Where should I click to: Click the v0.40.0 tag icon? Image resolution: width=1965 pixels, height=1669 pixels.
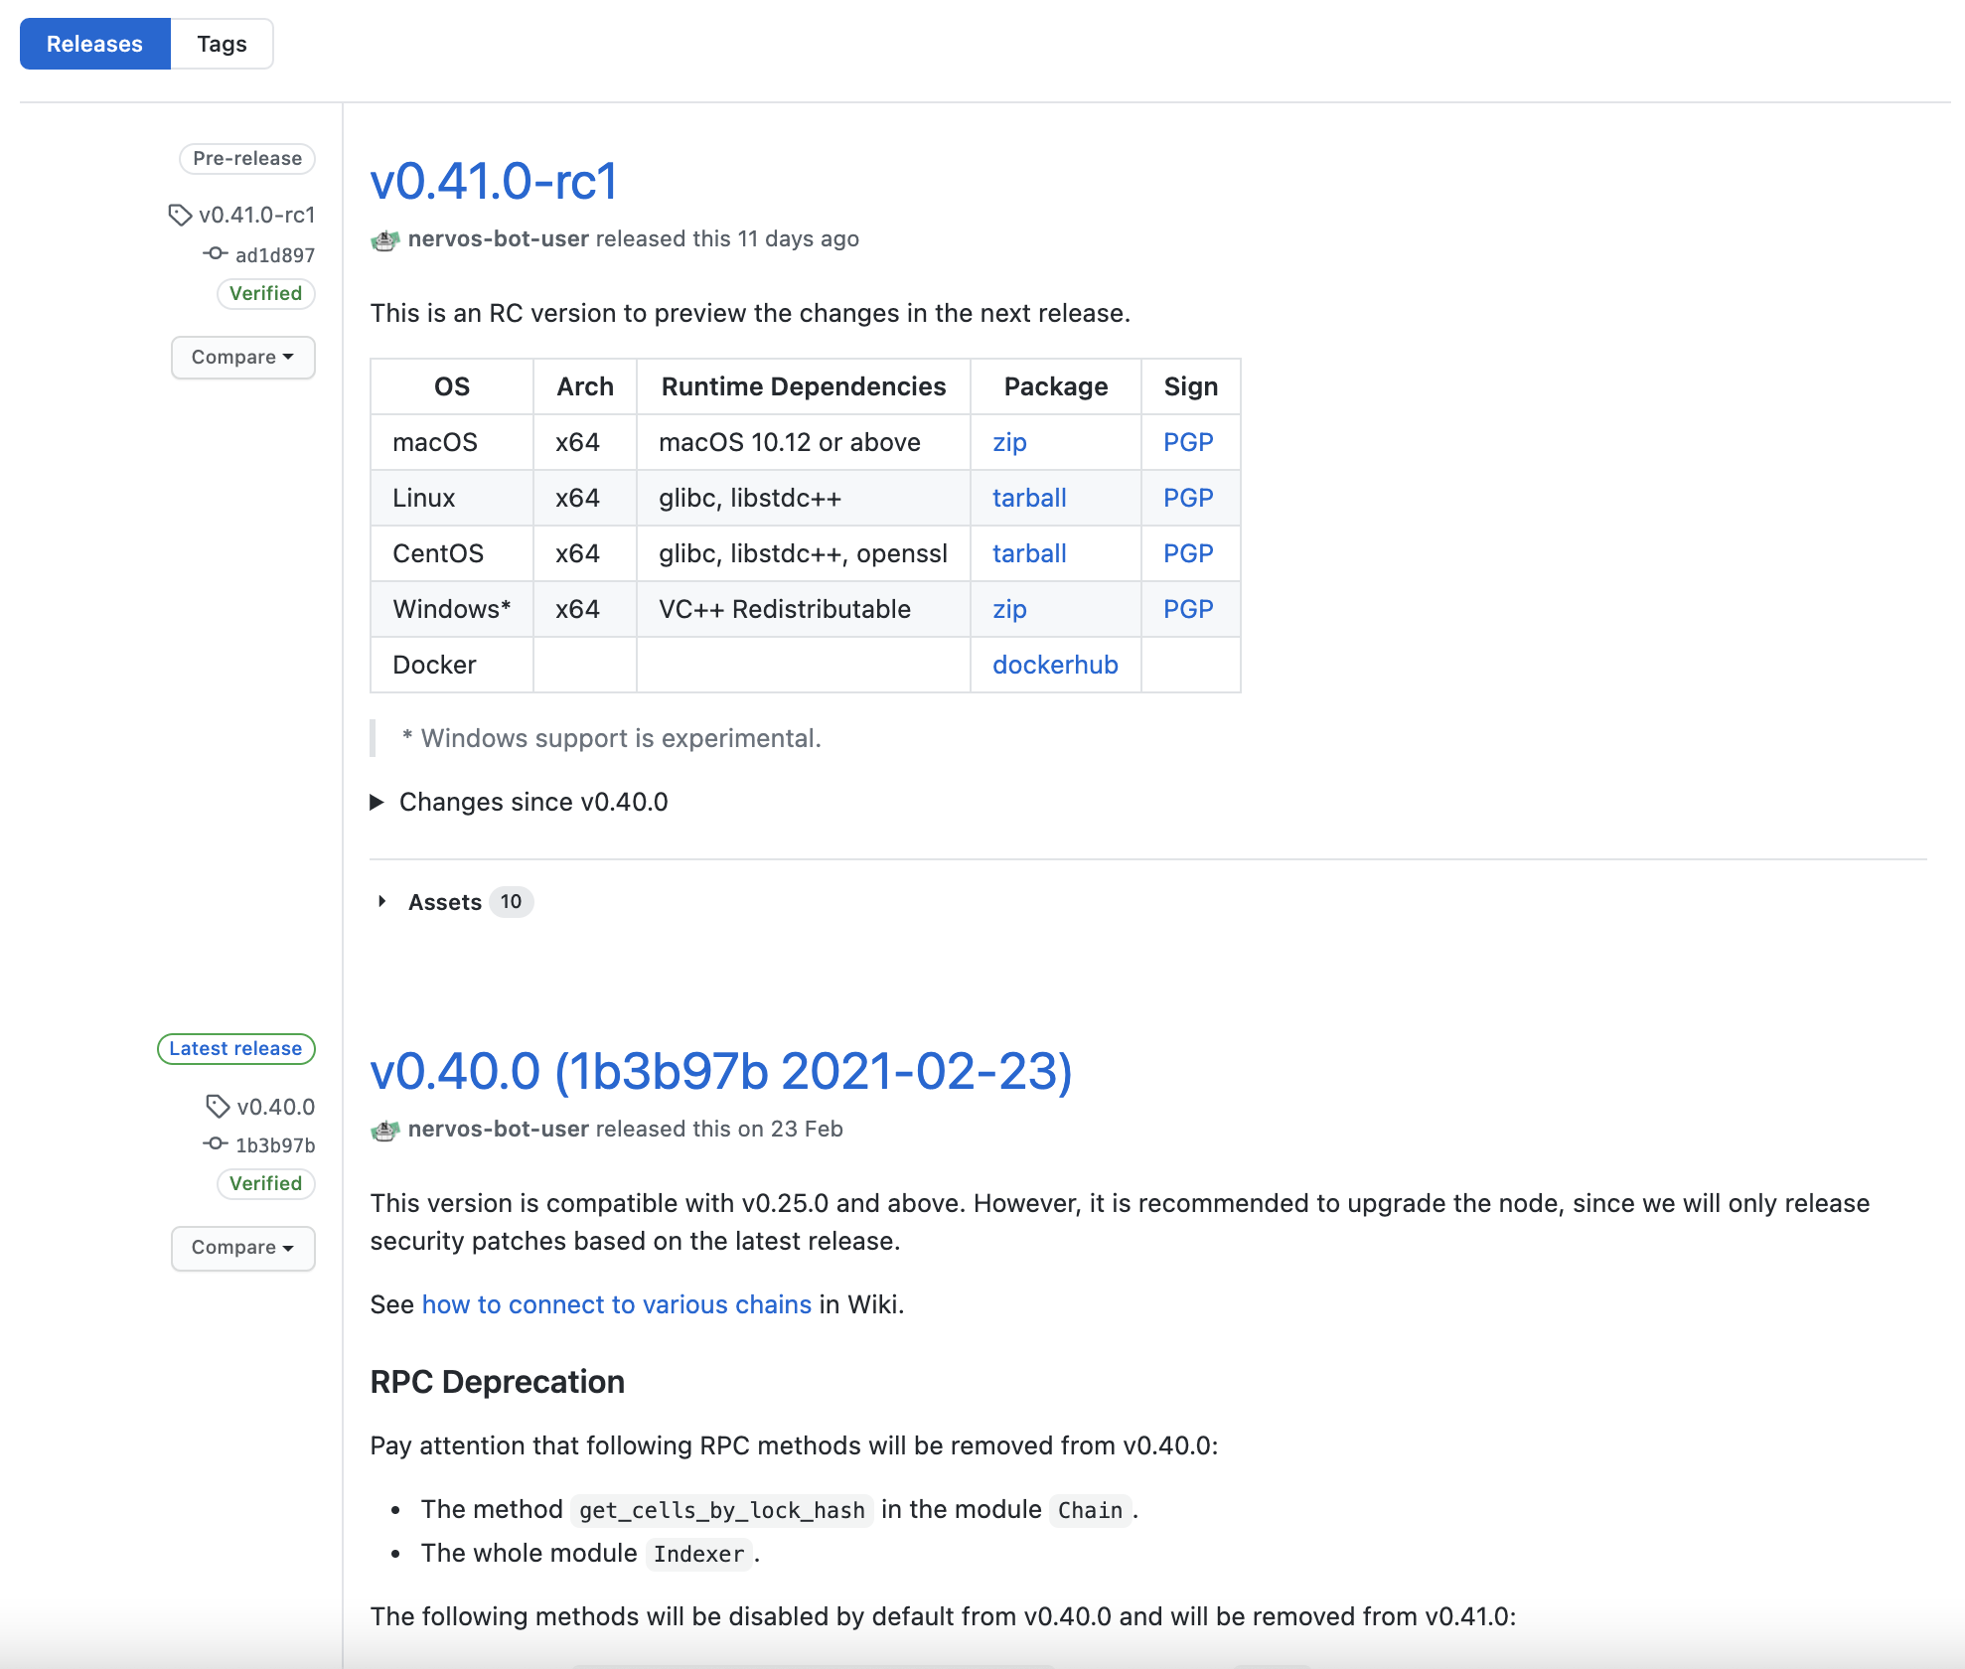tap(218, 1106)
